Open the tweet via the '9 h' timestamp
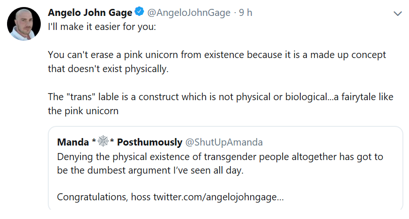409x219 pixels. [x=245, y=13]
